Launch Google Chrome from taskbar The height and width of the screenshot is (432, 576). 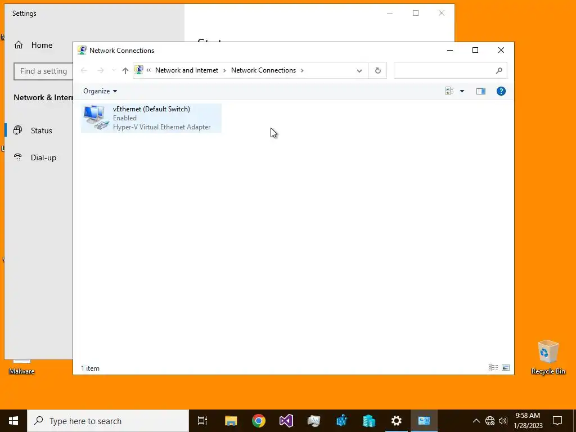259,421
